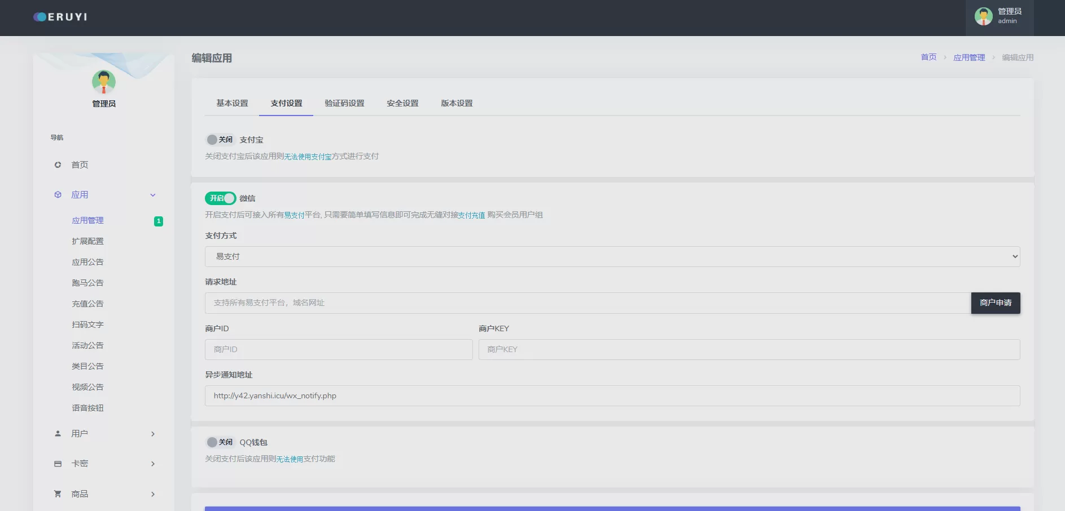The image size is (1065, 511).
Task: Click the sidebar profile avatar image
Action: (x=104, y=82)
